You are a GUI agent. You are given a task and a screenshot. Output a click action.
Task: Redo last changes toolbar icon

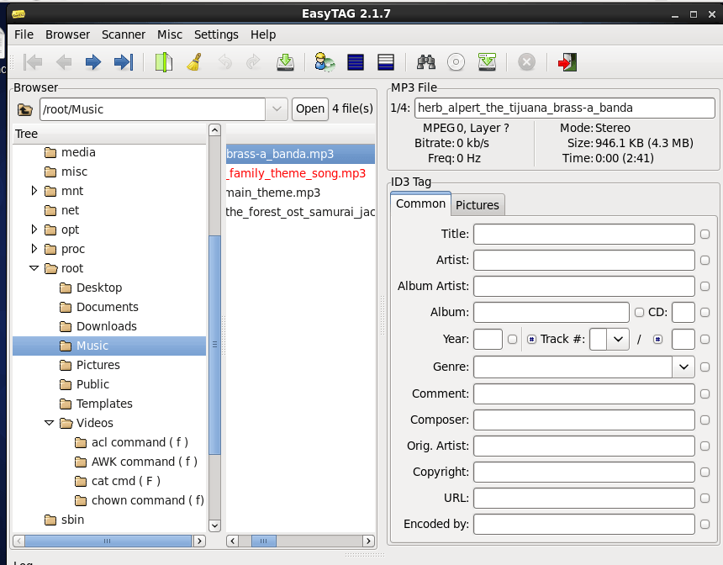coord(253,62)
